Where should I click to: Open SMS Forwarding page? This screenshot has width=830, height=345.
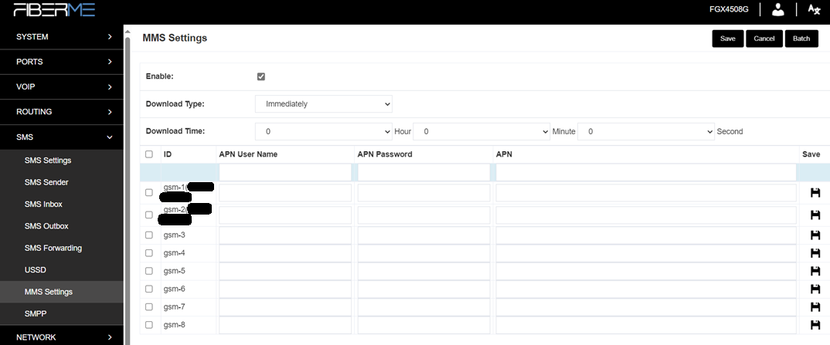click(61, 249)
